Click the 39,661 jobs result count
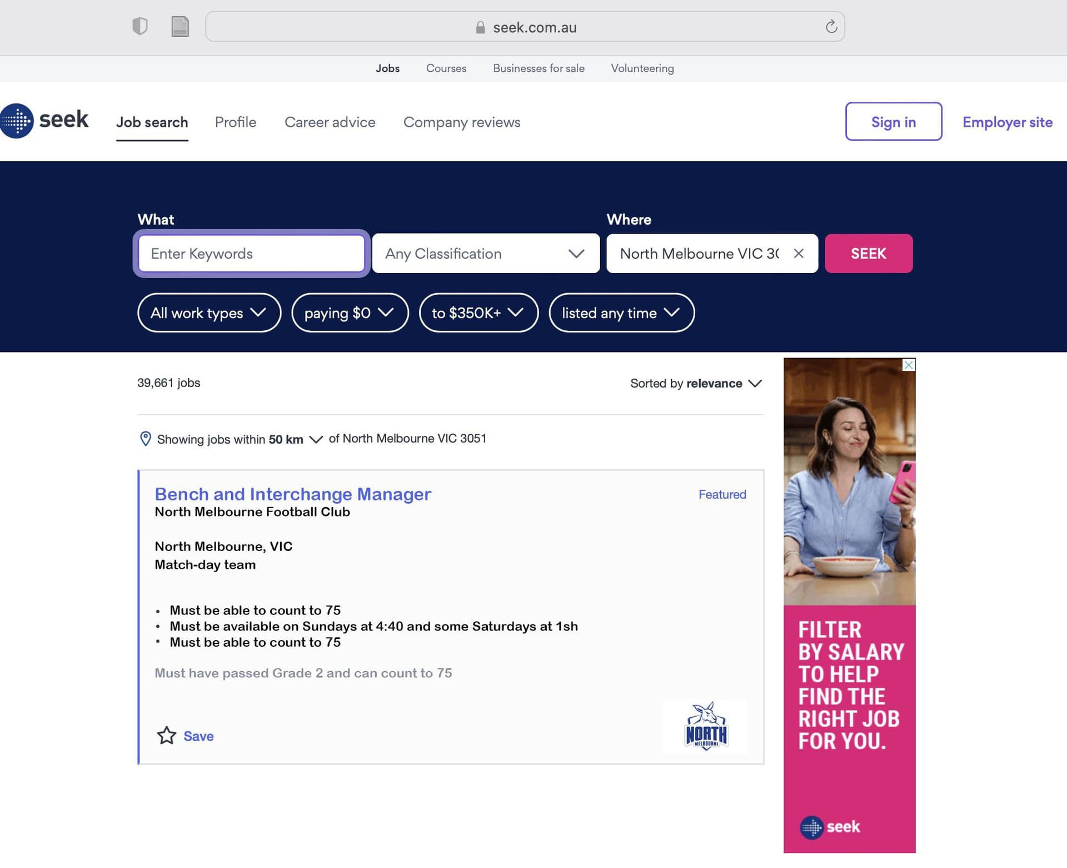Screen dimensions: 1067x868 [168, 383]
